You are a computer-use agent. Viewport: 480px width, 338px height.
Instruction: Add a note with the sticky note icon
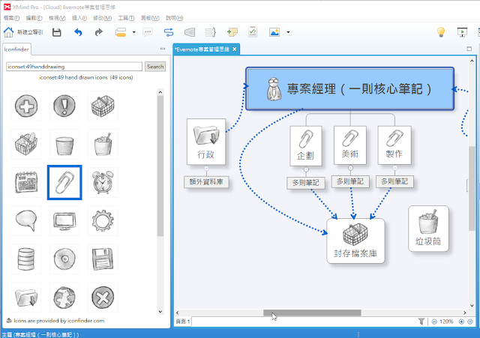232,32
